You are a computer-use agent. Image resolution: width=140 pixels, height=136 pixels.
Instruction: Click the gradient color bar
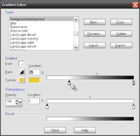tap(90, 78)
